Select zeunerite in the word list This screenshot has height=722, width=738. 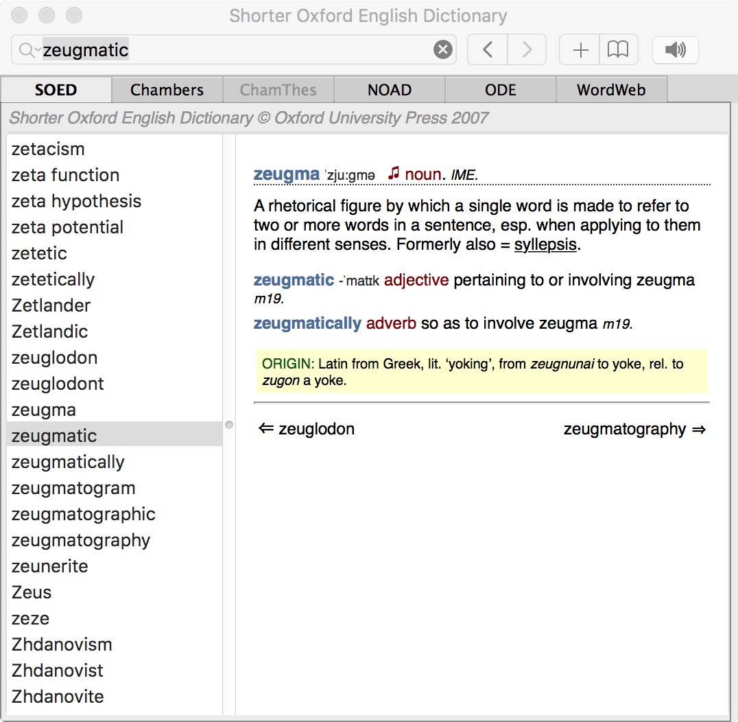tap(115, 567)
